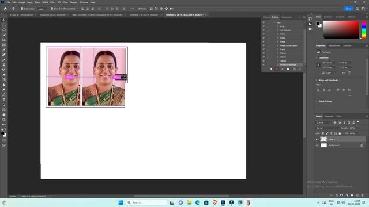Open the Filter menu
The width and height of the screenshot is (369, 207).
click(x=52, y=2)
